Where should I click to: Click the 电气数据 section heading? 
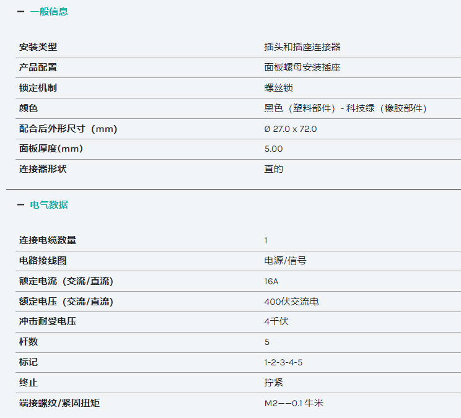pos(49,205)
